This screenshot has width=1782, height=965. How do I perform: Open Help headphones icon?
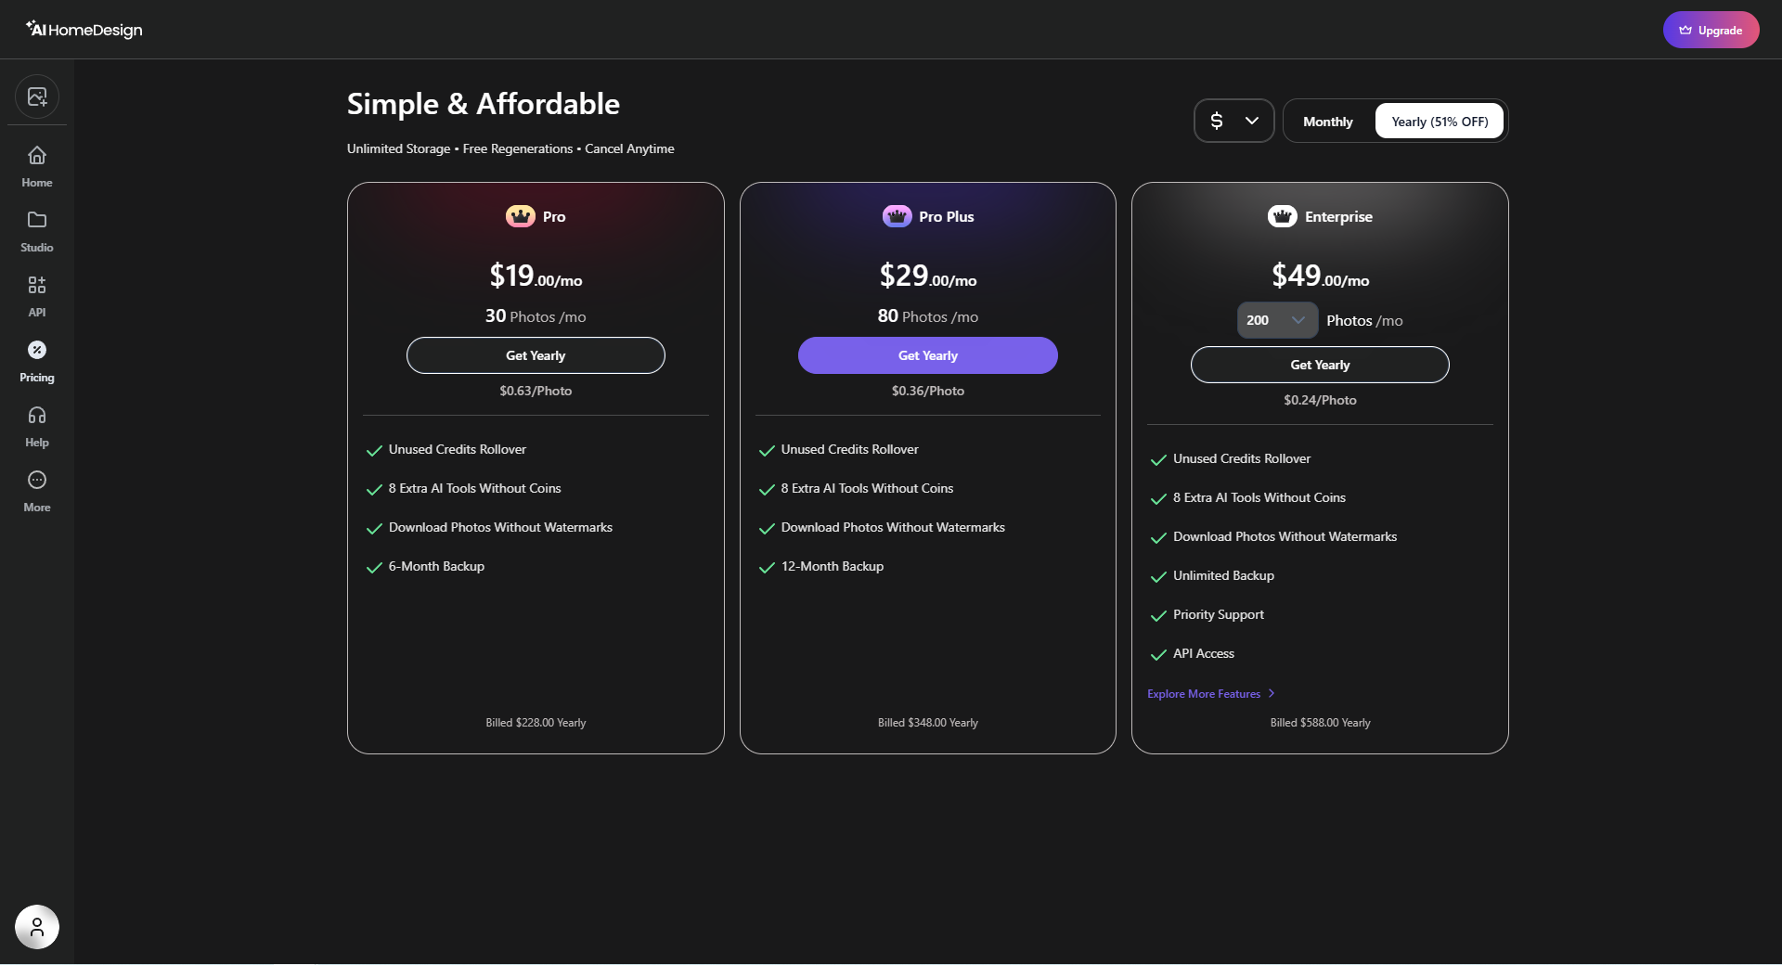pyautogui.click(x=37, y=415)
